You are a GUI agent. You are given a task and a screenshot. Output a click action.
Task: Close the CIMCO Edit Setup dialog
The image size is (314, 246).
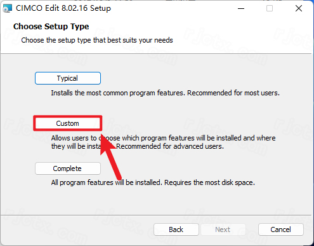(299, 8)
